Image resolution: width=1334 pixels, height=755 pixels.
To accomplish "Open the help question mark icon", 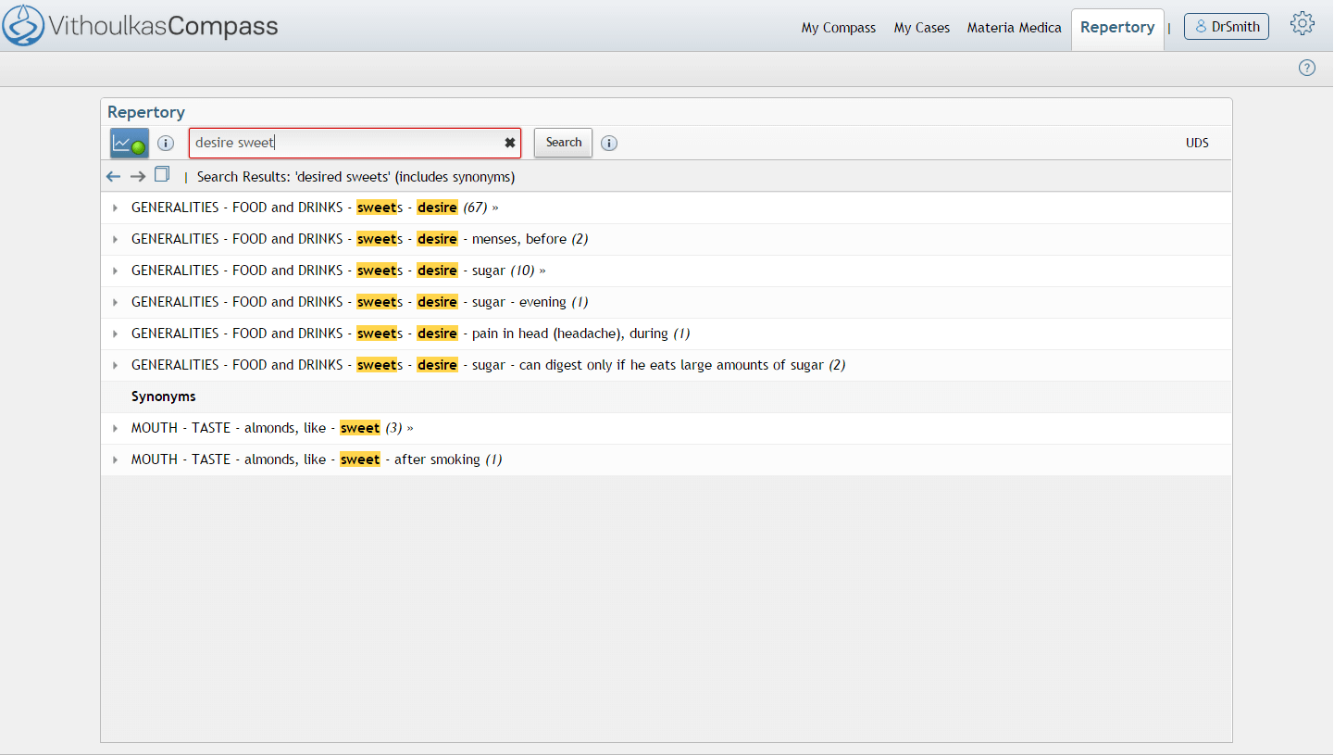I will pyautogui.click(x=1307, y=68).
